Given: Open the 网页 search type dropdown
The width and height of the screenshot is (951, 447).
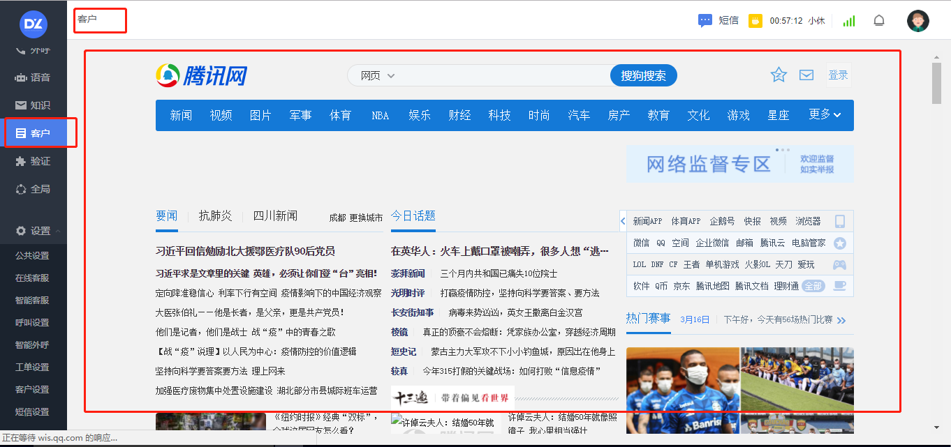Looking at the screenshot, I should click(378, 75).
